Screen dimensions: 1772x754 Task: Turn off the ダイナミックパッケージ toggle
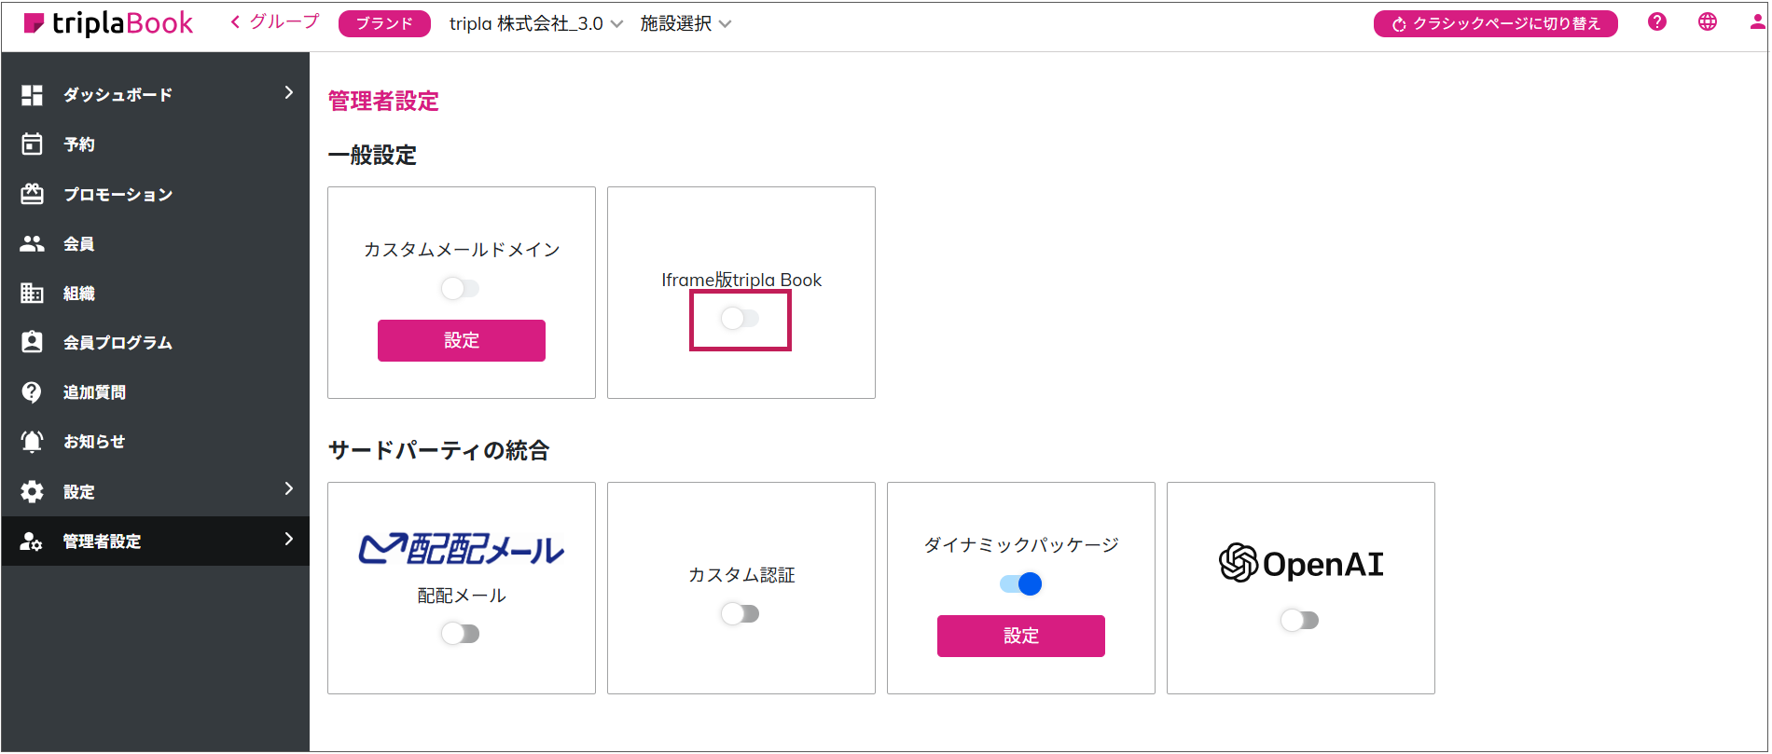1020,584
